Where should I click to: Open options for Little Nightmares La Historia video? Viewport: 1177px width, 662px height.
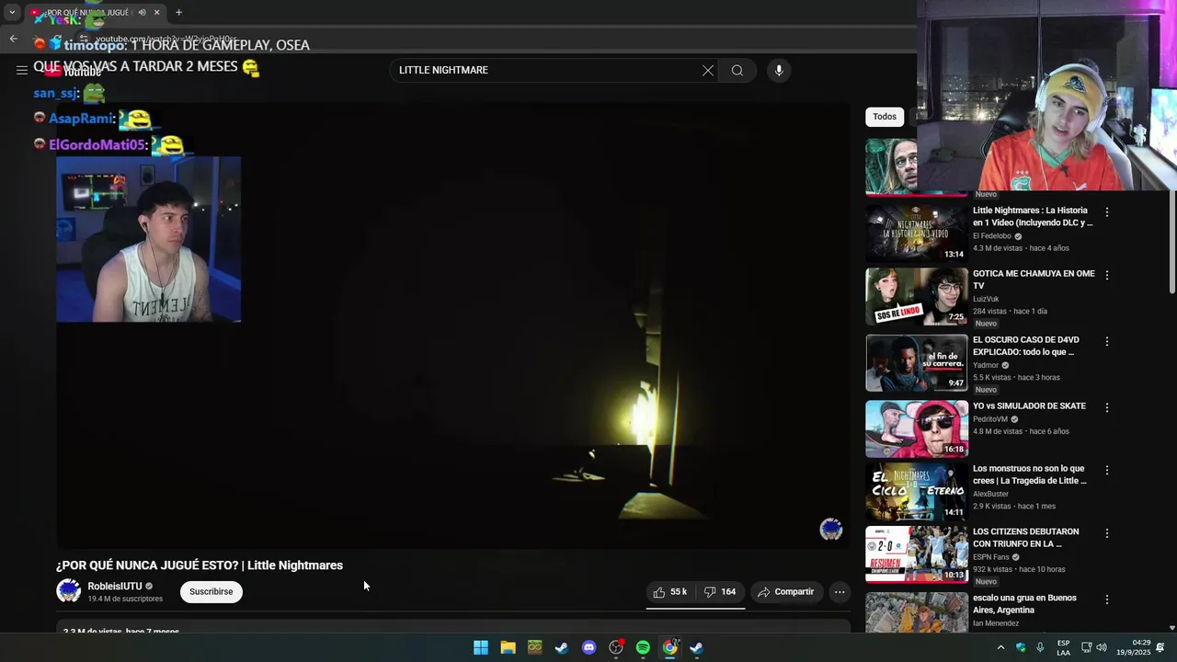[x=1107, y=212]
